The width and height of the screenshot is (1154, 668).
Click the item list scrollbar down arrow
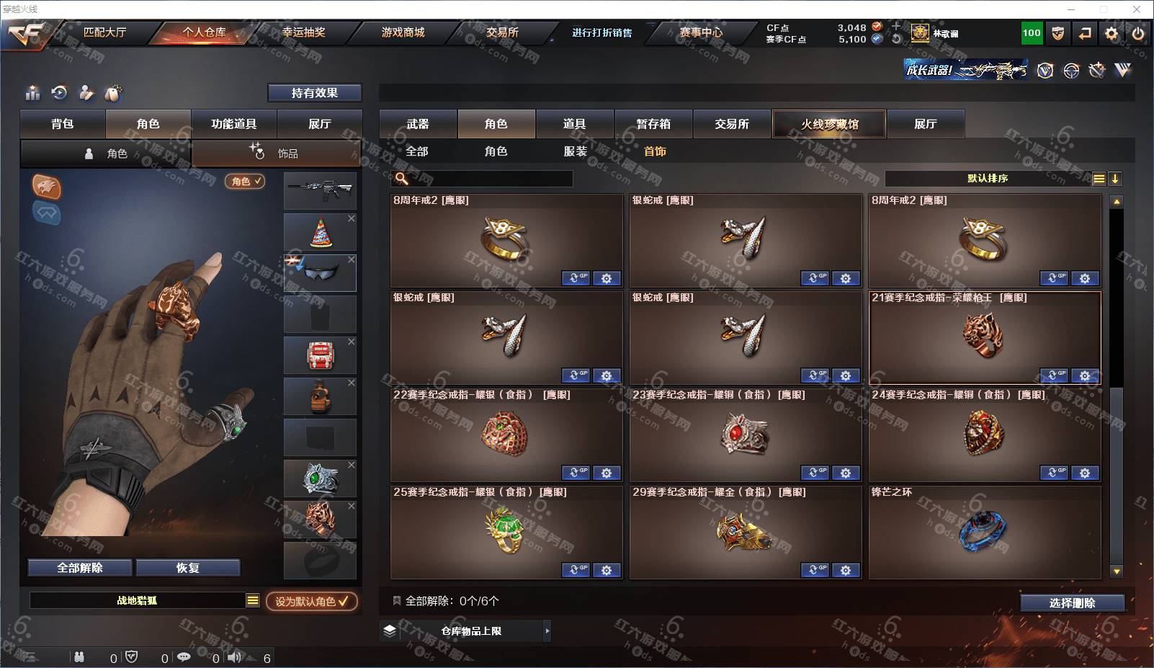tap(1117, 571)
